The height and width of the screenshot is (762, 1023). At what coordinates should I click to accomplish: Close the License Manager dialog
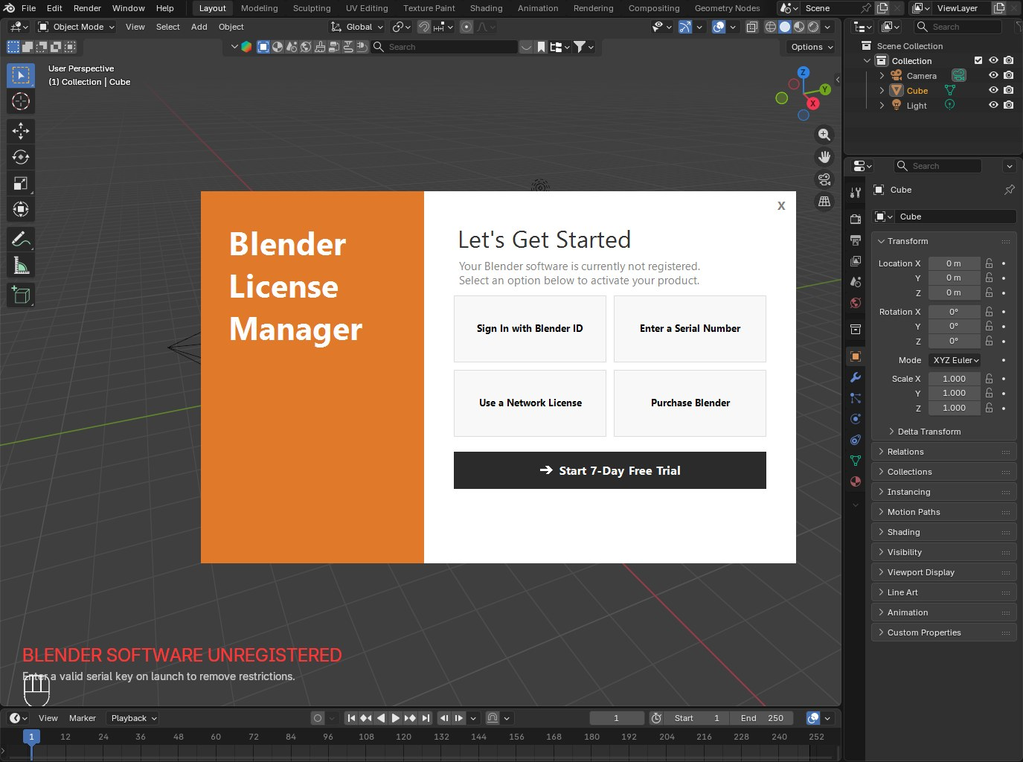[x=781, y=206]
